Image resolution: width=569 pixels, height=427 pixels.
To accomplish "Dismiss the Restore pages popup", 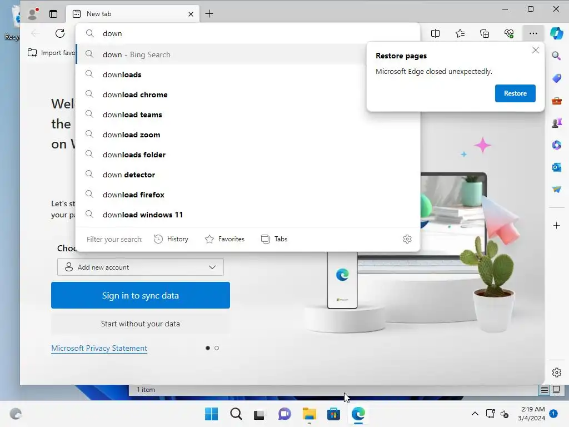I will [535, 50].
